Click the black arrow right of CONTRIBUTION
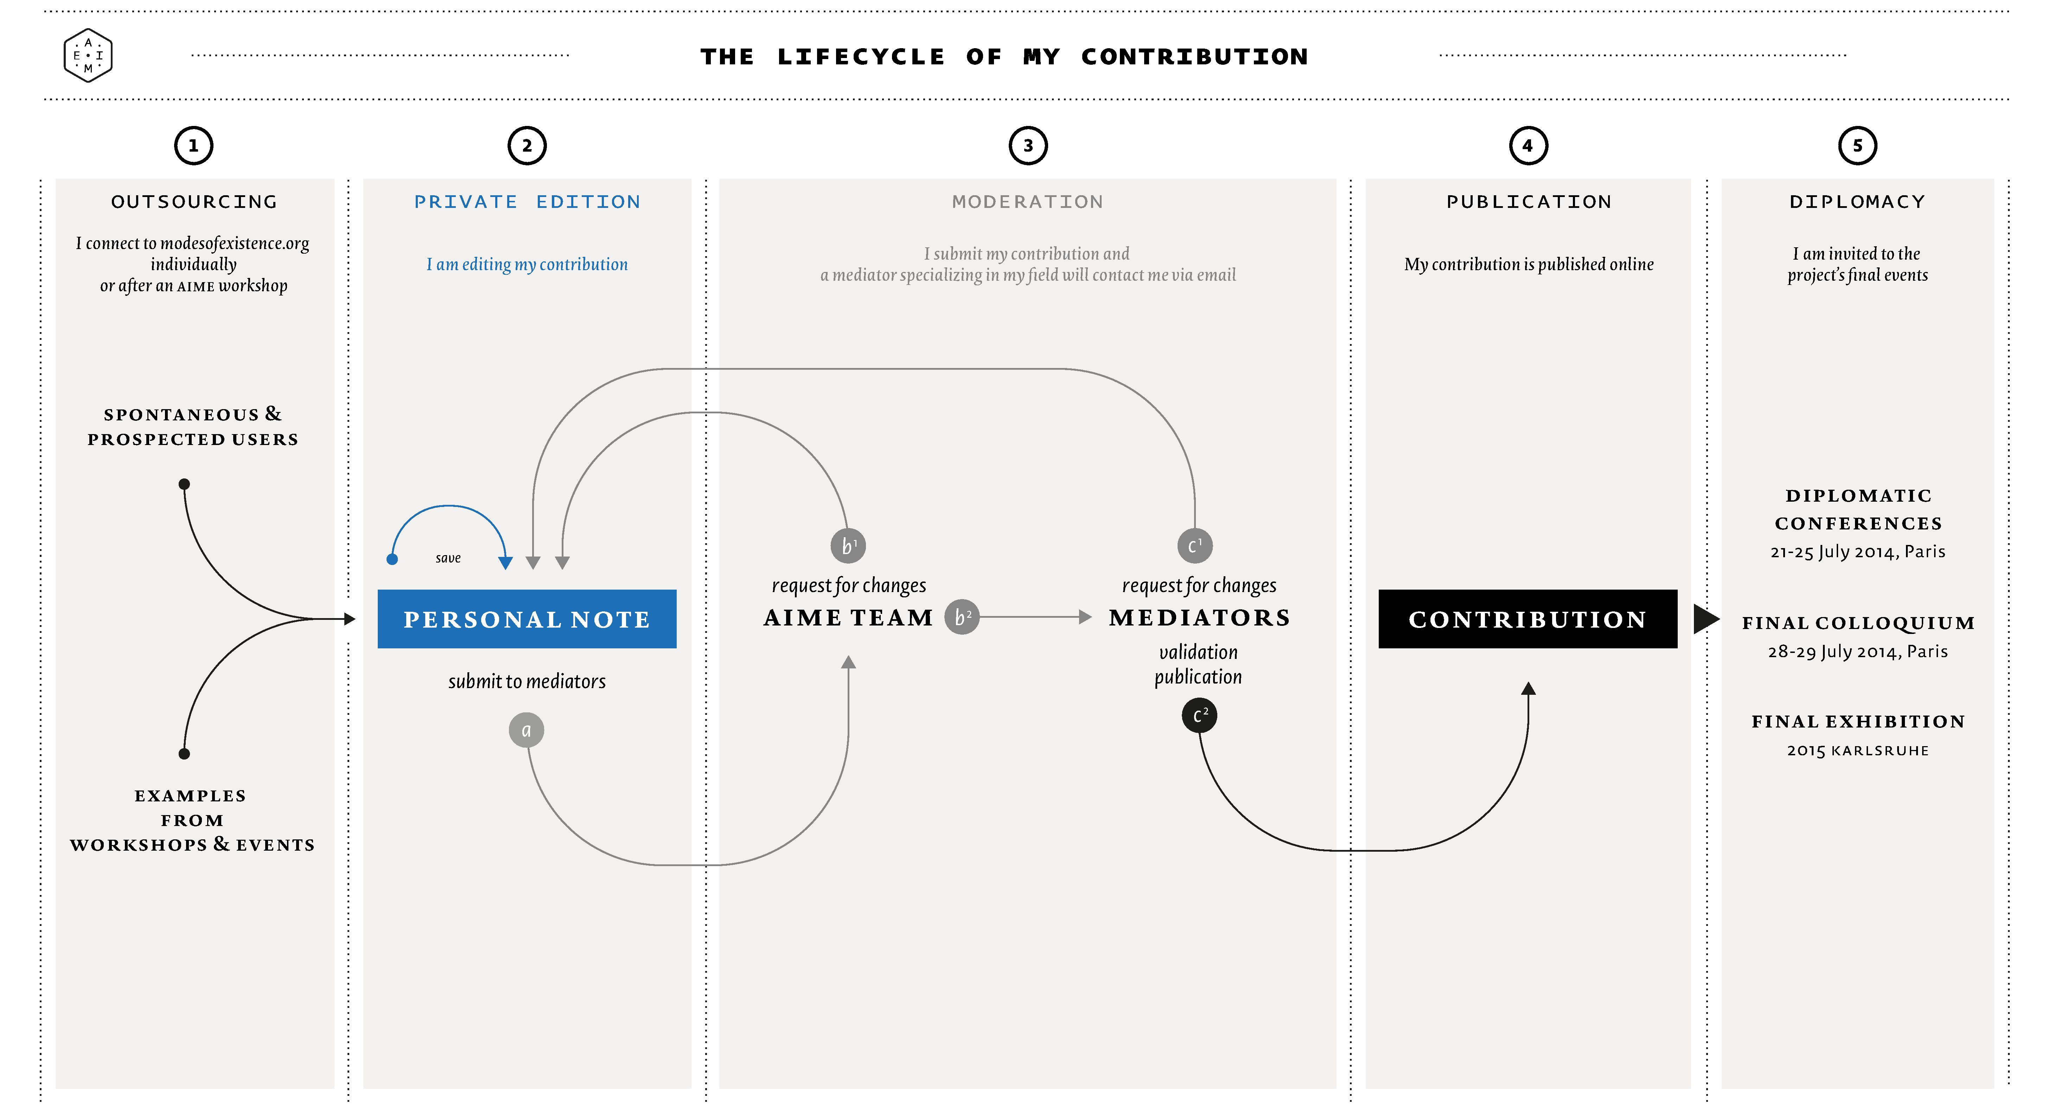 pos(1706,618)
